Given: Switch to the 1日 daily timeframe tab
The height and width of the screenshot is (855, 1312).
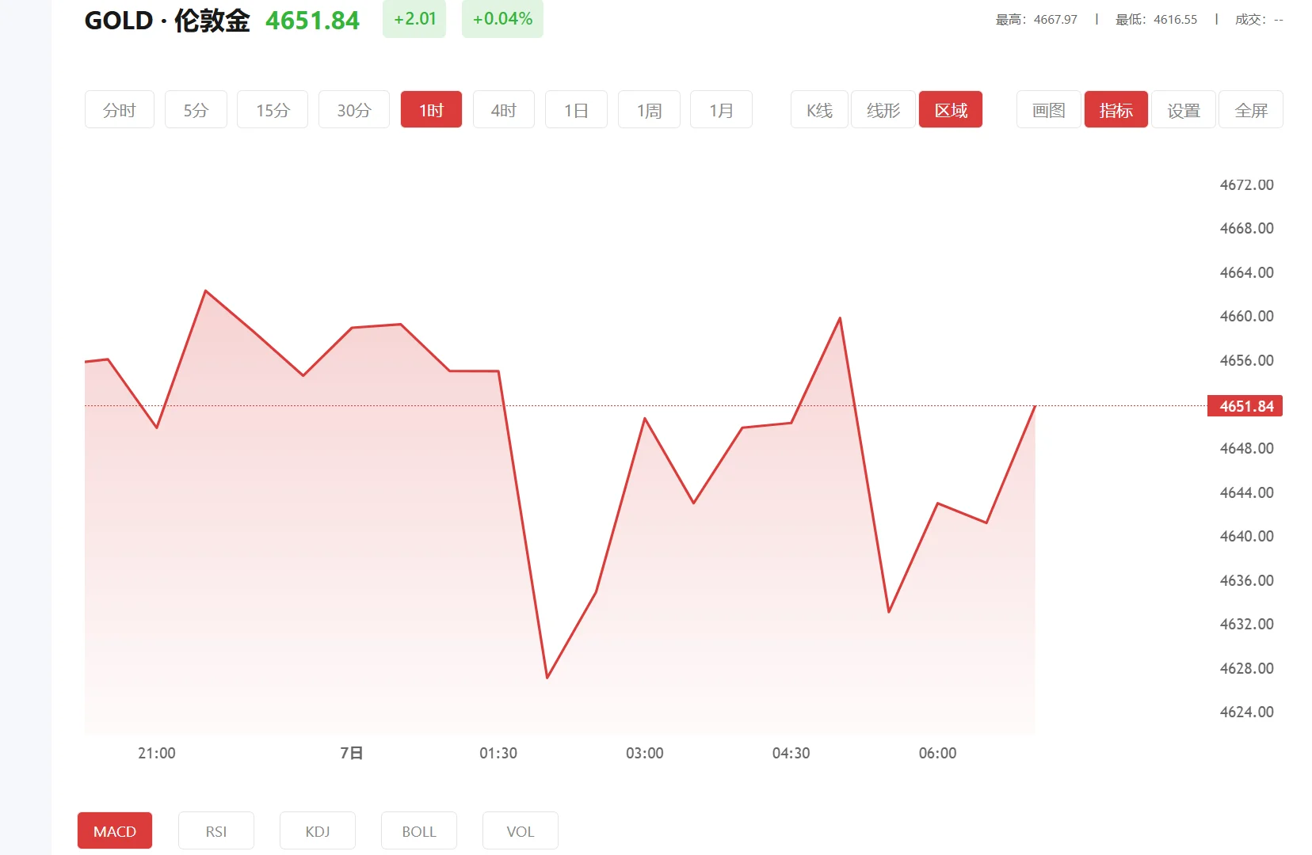Looking at the screenshot, I should click(x=576, y=109).
